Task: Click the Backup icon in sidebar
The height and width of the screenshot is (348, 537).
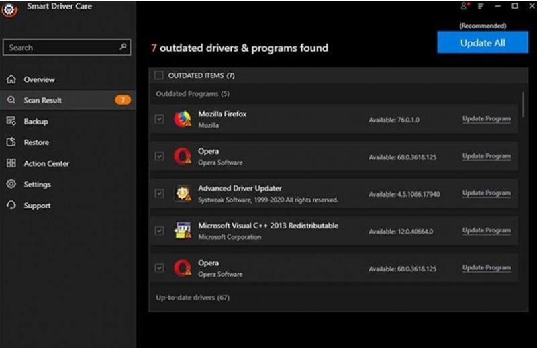Action: click(11, 122)
